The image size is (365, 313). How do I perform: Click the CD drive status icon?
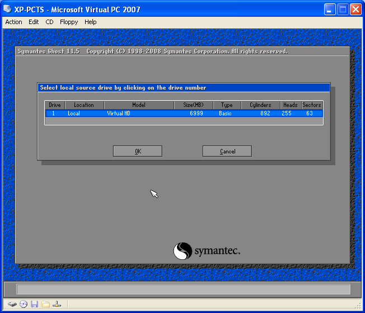[24, 304]
